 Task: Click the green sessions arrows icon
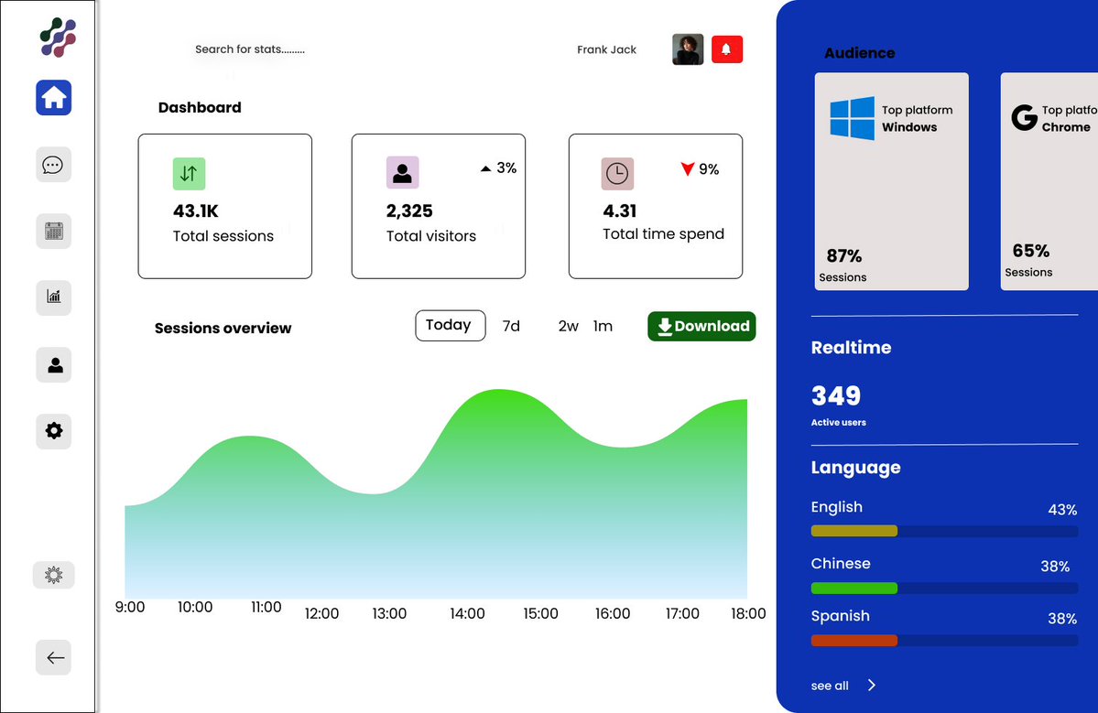(x=189, y=174)
